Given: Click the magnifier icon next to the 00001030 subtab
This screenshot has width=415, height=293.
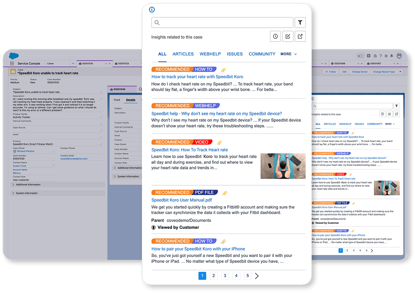Looking at the screenshot, I should tap(140, 89).
